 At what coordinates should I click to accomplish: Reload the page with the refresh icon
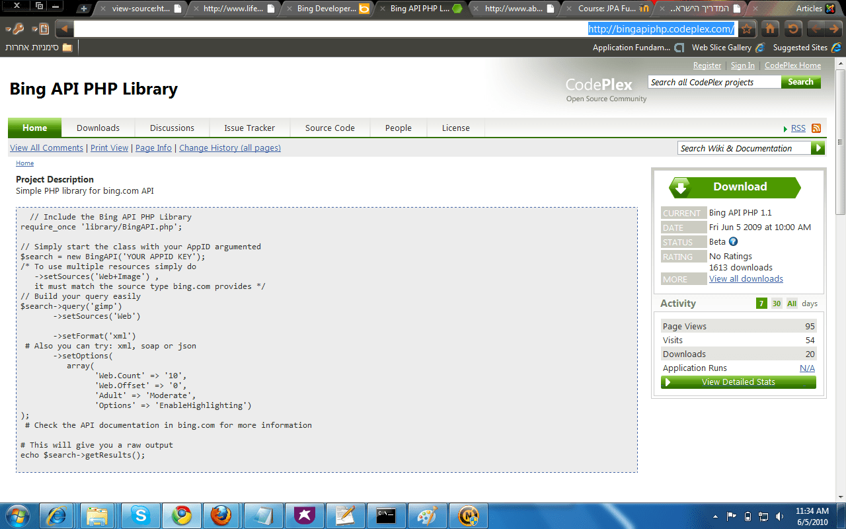(794, 29)
